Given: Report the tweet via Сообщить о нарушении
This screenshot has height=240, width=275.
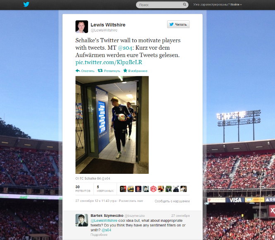Looking at the screenshot, I should [x=172, y=201].
